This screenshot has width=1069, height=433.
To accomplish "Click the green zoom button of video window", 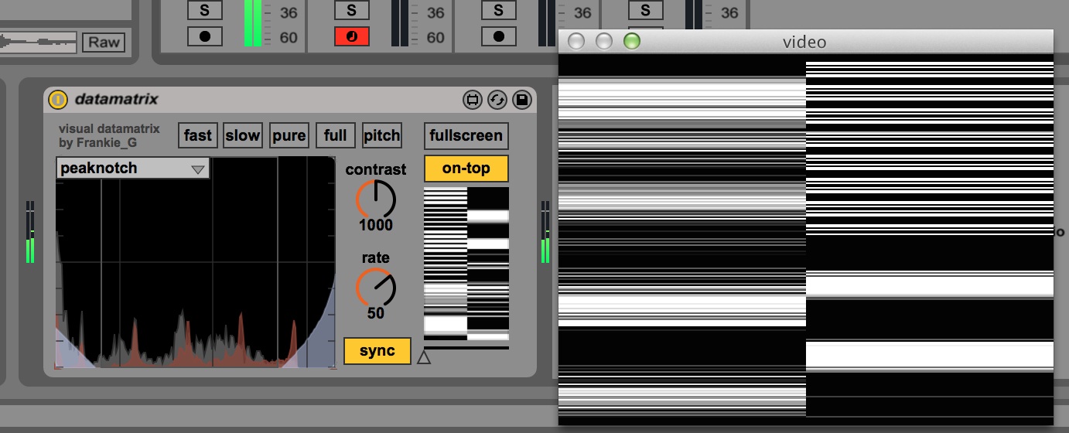I will pyautogui.click(x=632, y=41).
